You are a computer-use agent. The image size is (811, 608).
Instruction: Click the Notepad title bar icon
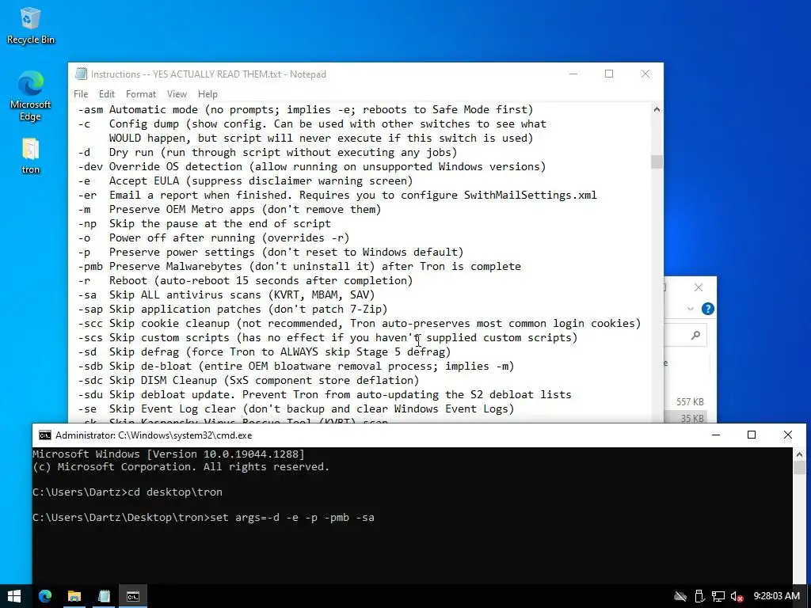81,74
